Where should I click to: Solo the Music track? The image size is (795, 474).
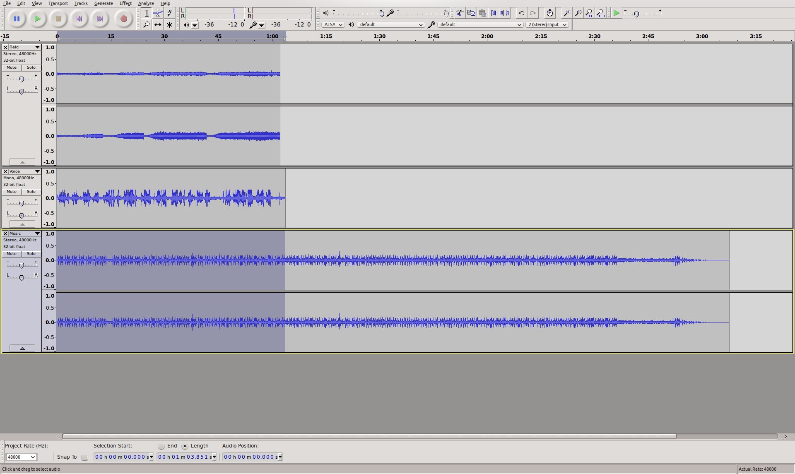[31, 254]
